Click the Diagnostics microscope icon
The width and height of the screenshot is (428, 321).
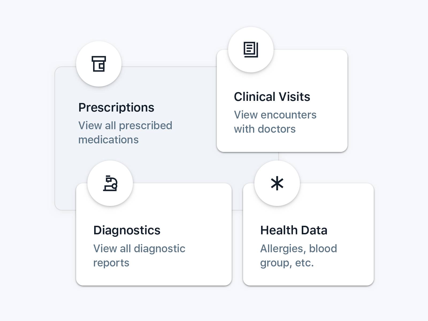tap(110, 184)
